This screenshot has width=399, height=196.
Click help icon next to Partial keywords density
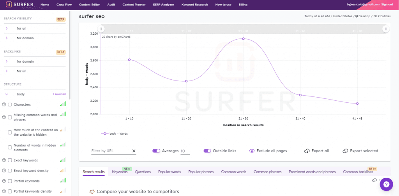point(4,191)
